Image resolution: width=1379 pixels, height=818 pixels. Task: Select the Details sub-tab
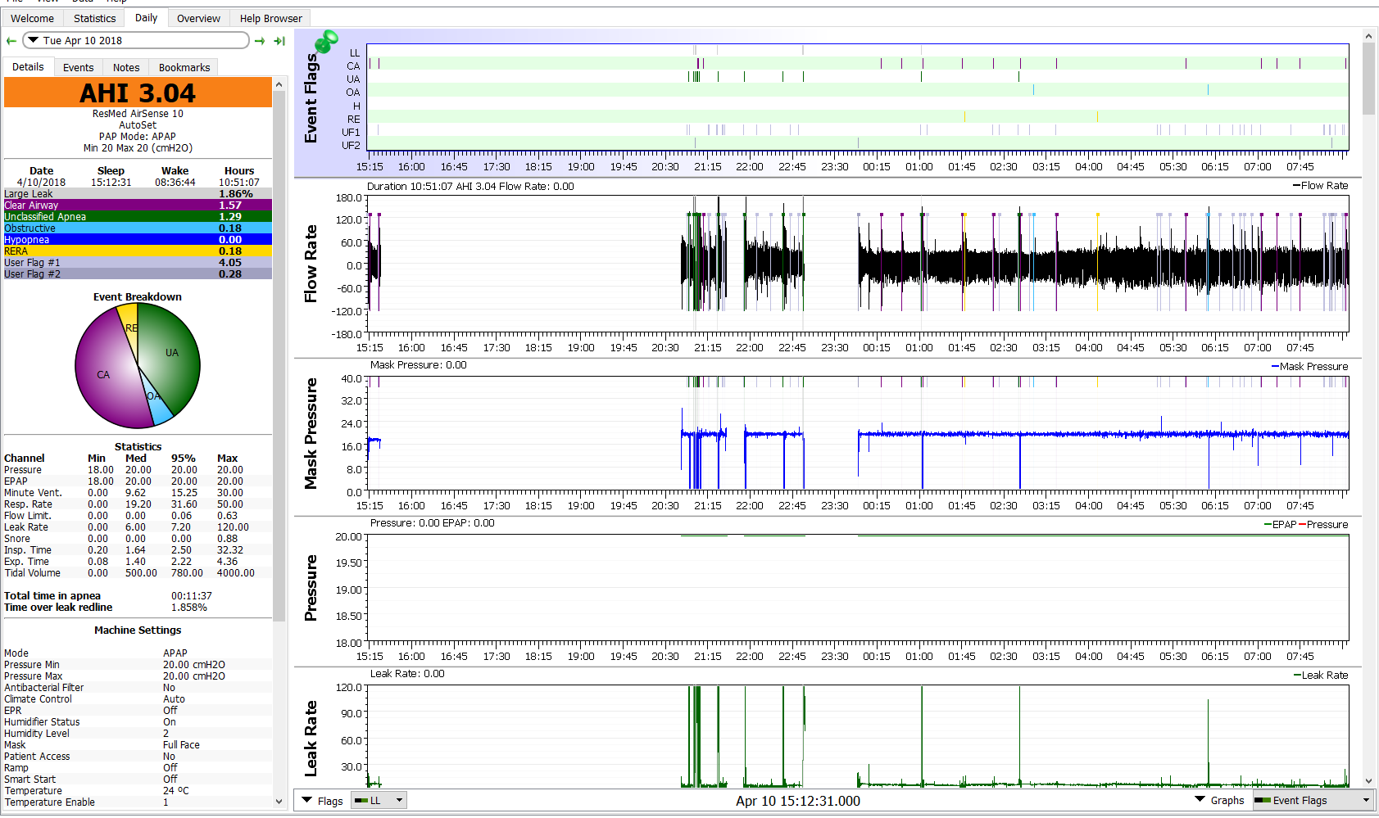pos(28,67)
